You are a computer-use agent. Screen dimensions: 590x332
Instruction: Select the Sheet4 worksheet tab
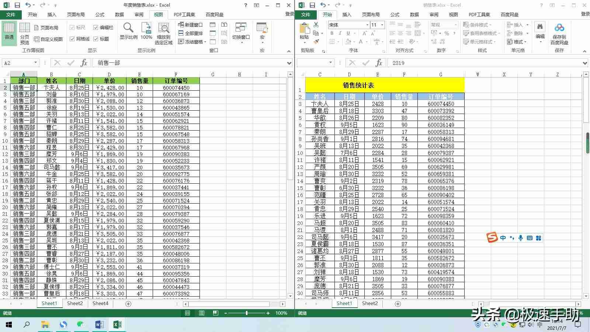(100, 303)
